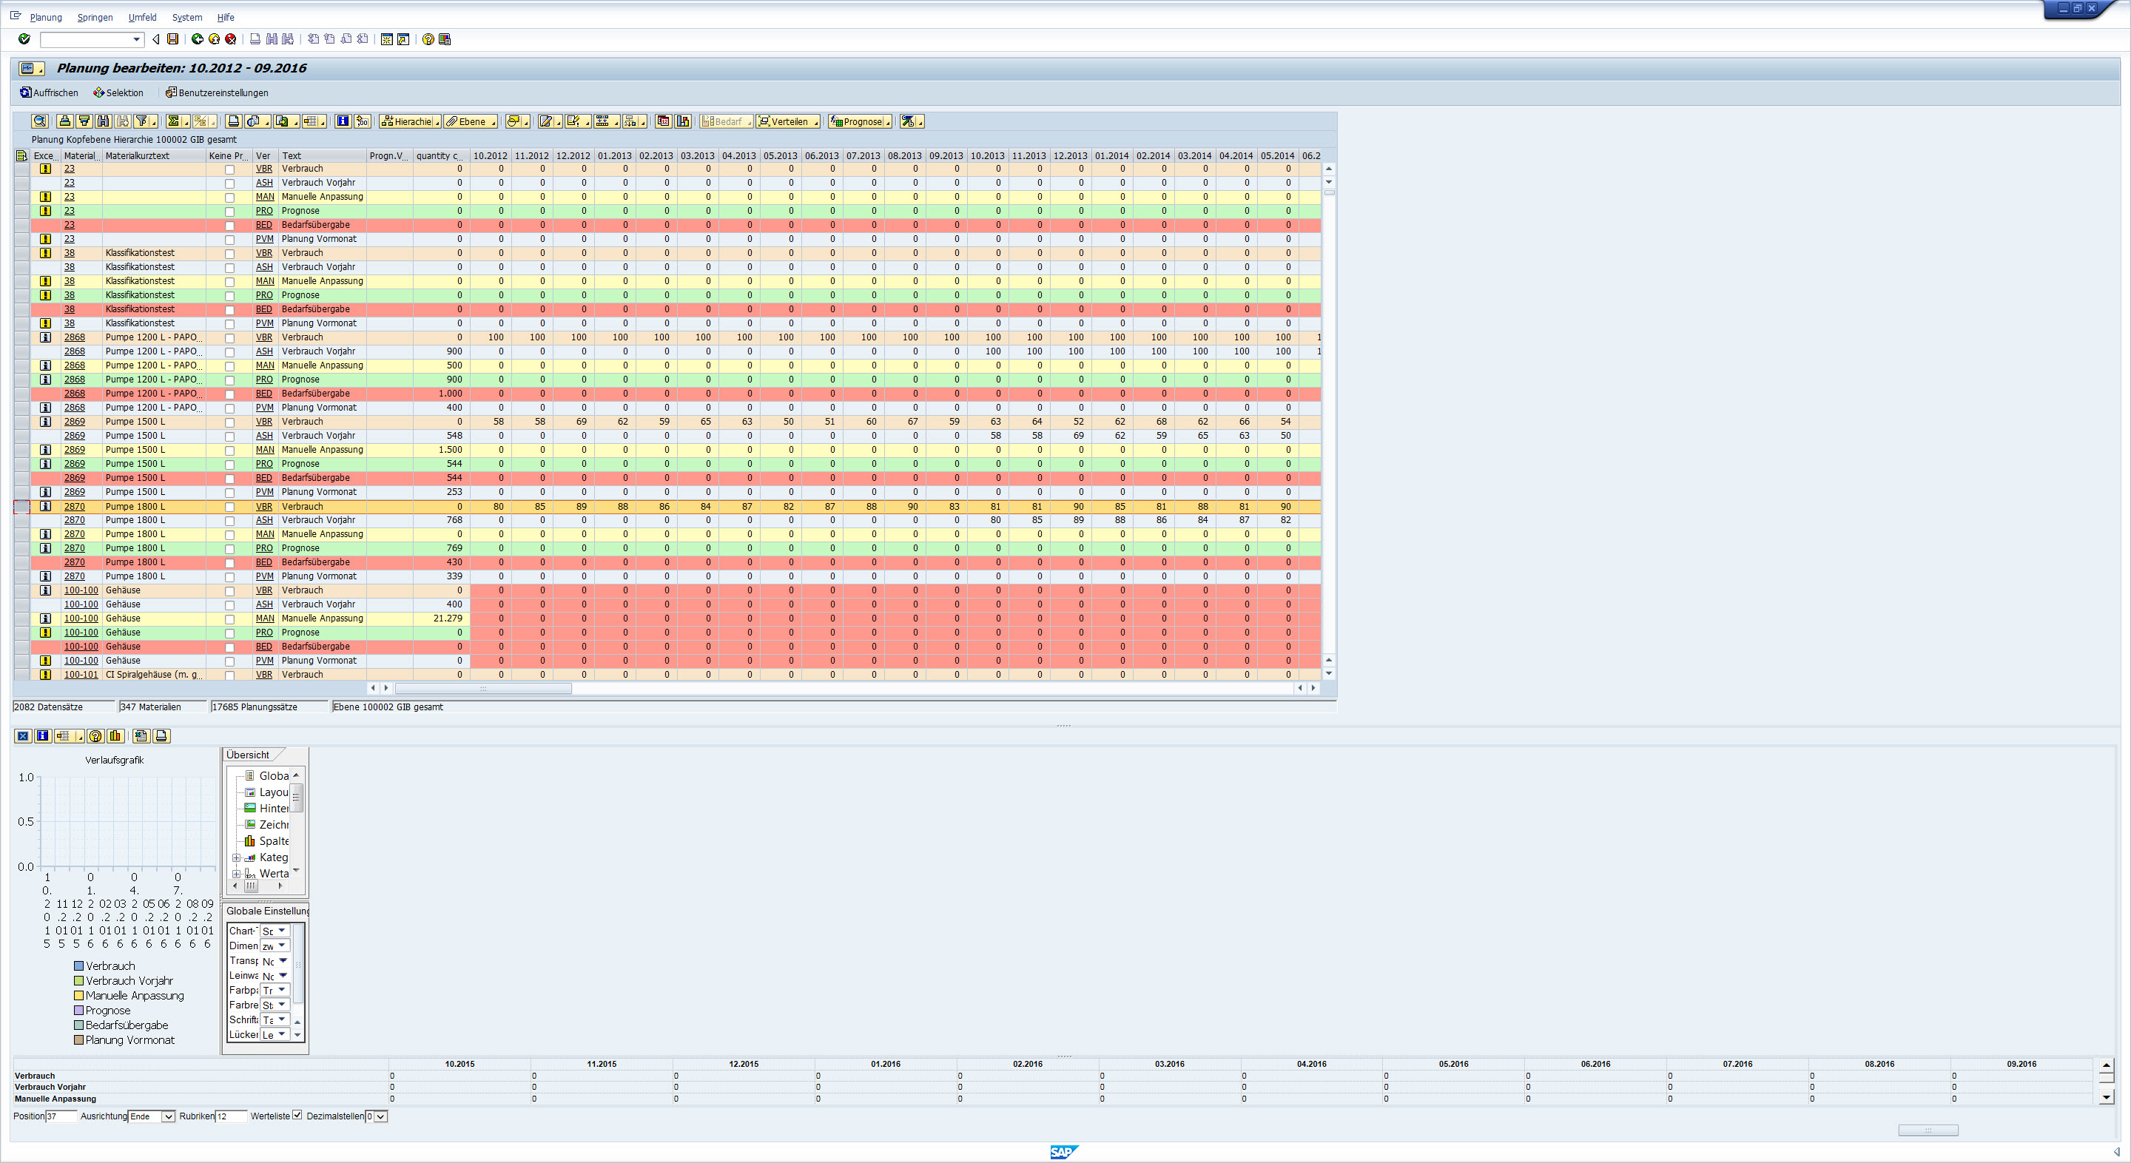Open the Umfeld menu

(142, 17)
